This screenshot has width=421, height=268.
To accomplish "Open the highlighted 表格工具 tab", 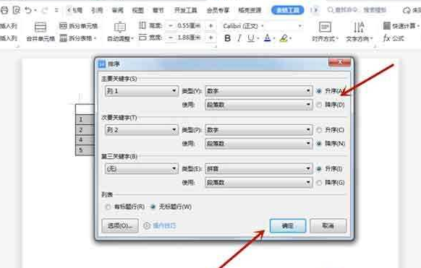I will tap(288, 10).
